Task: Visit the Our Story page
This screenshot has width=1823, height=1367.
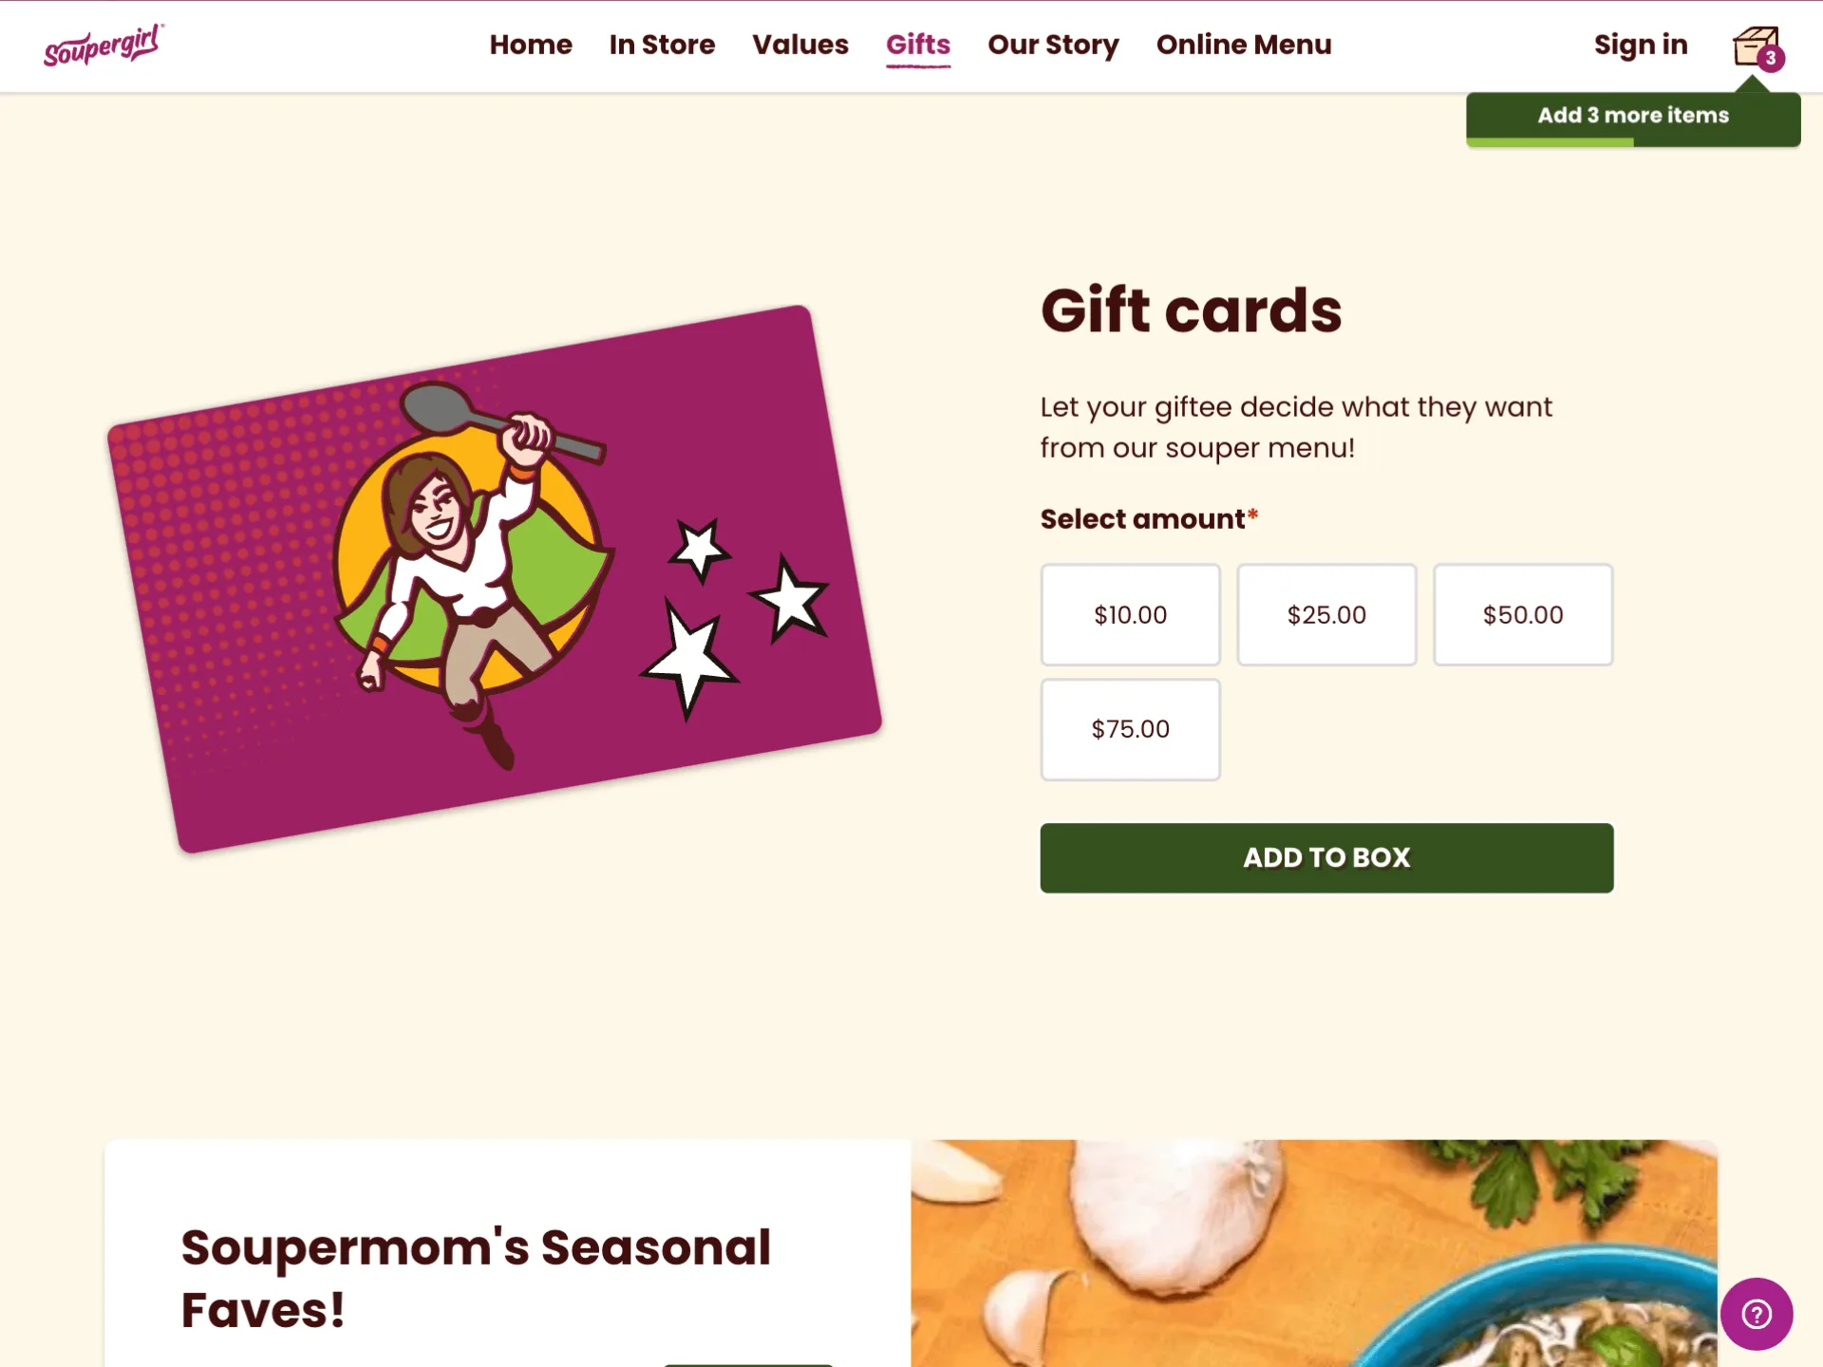Action: 1053,45
